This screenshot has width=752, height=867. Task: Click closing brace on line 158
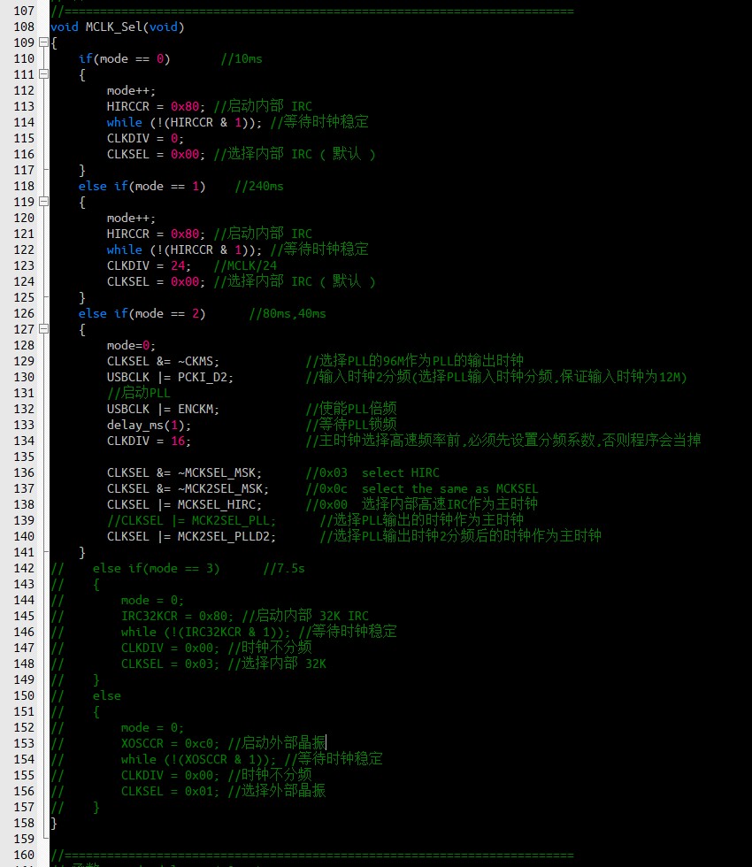[x=54, y=824]
